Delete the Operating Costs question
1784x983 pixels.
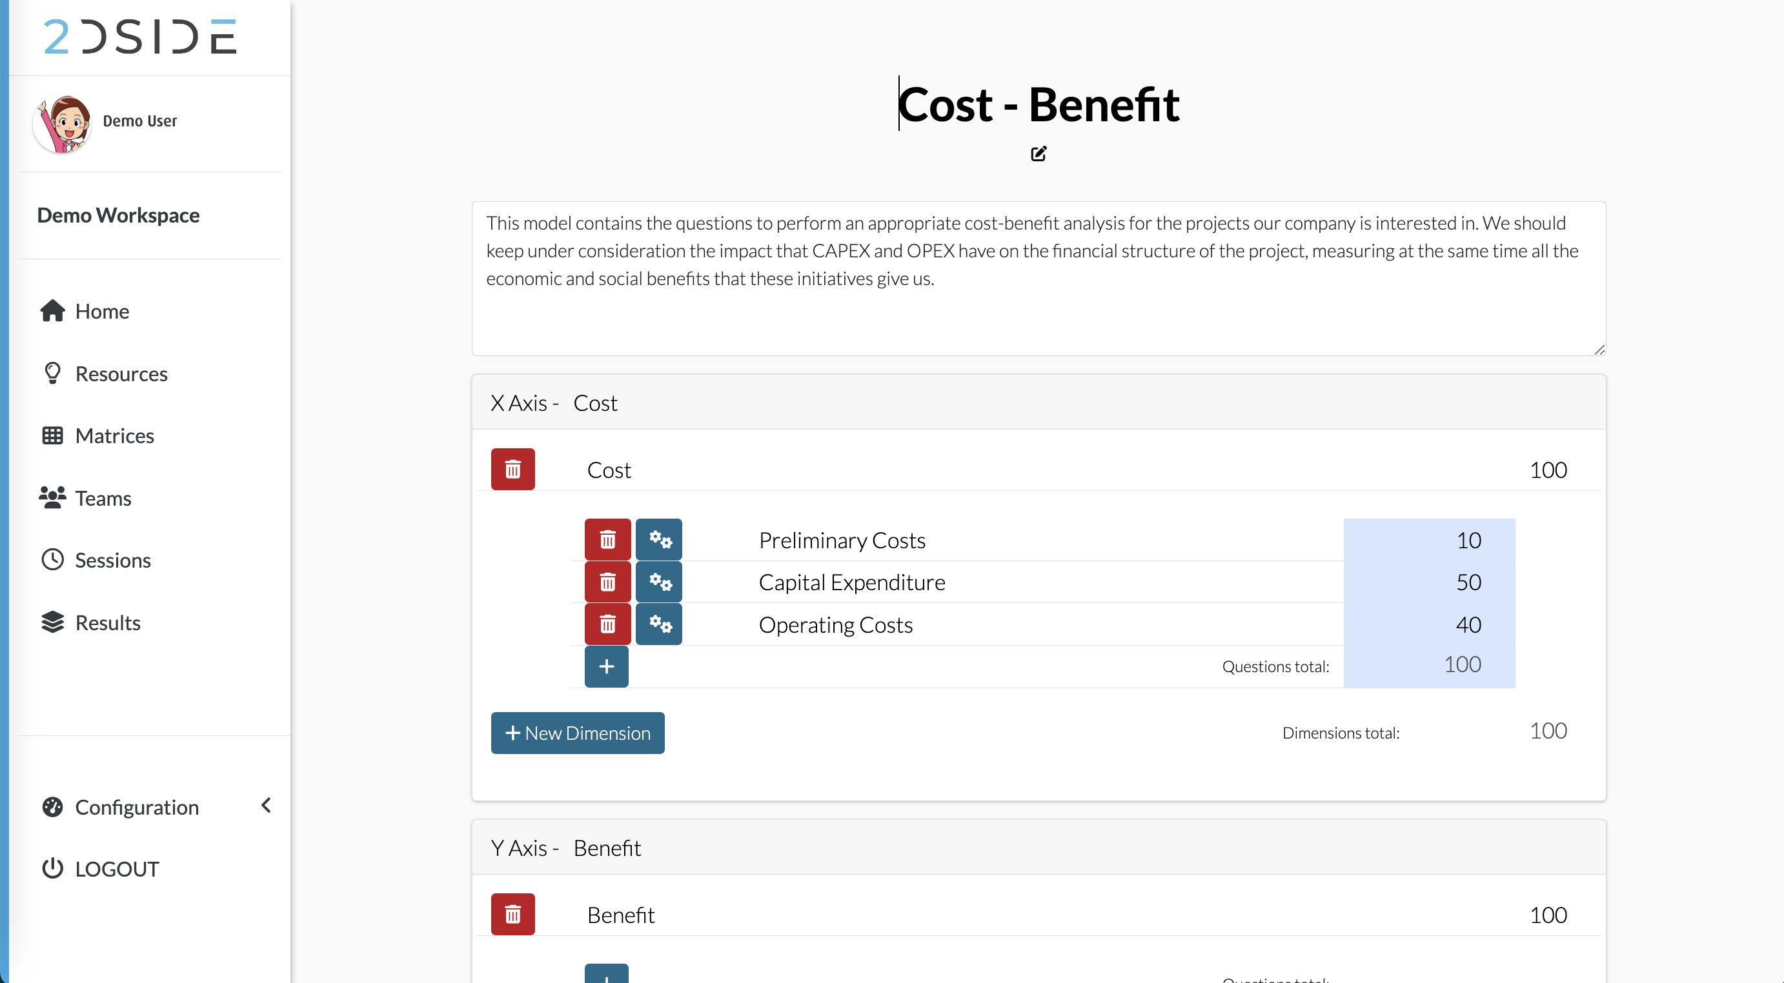(x=607, y=624)
